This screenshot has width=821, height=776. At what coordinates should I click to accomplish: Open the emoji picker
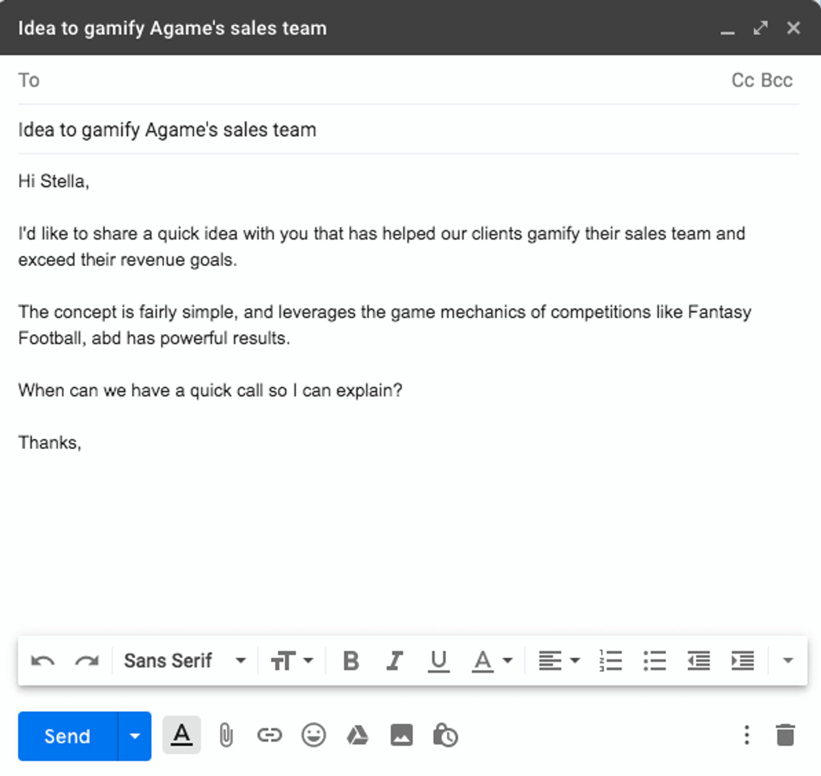point(314,736)
